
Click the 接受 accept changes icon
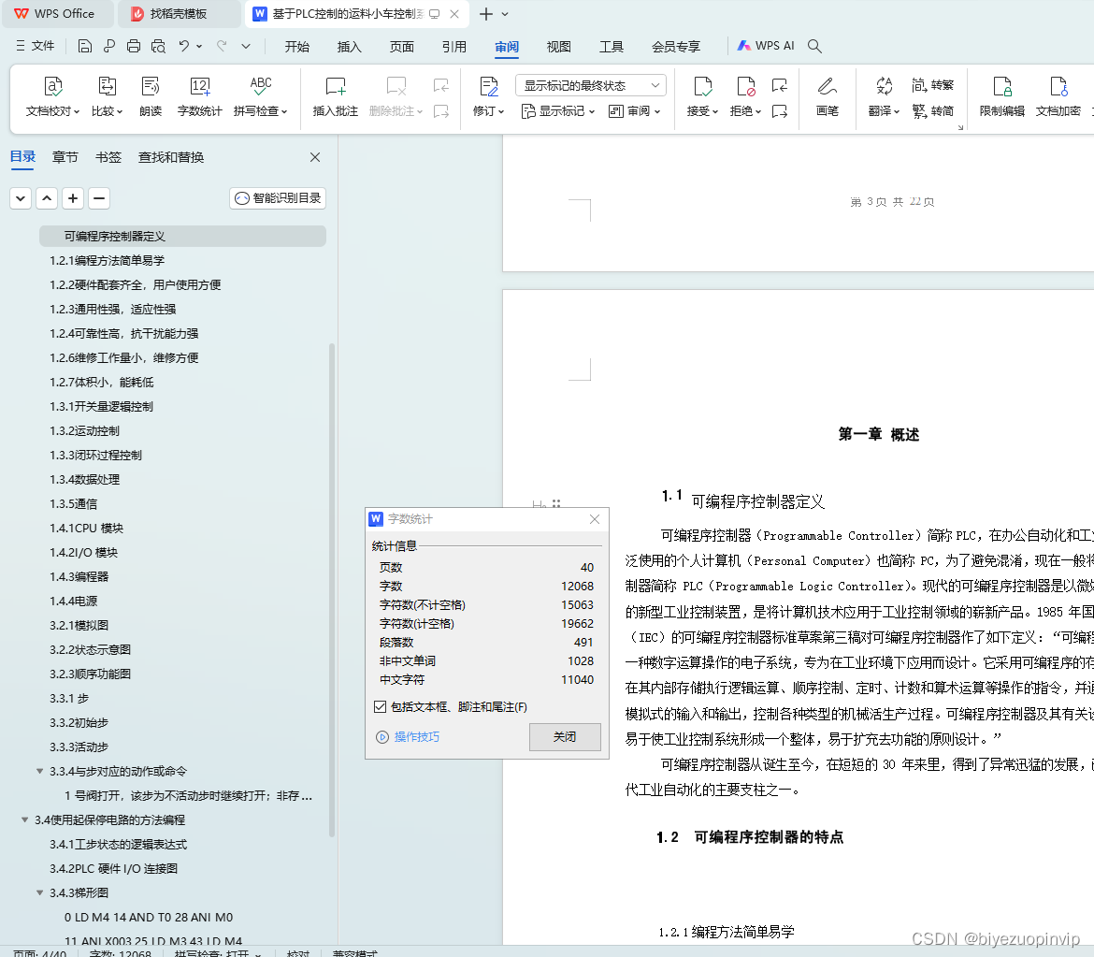click(702, 86)
